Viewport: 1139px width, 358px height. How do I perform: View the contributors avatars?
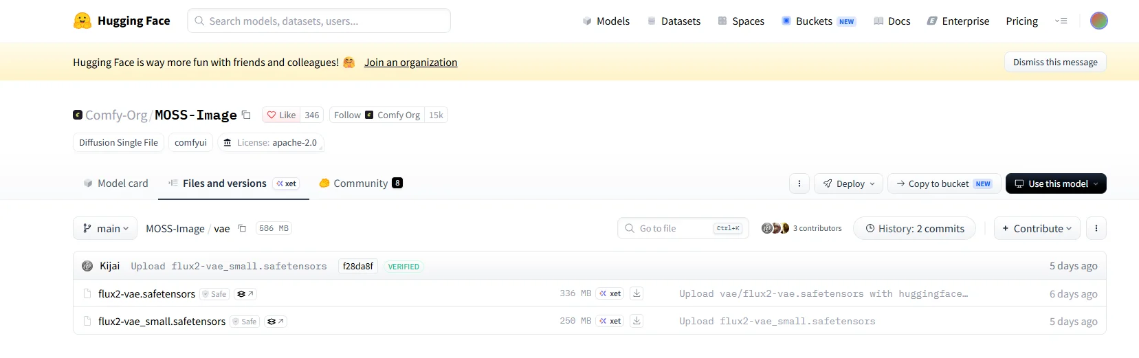775,228
